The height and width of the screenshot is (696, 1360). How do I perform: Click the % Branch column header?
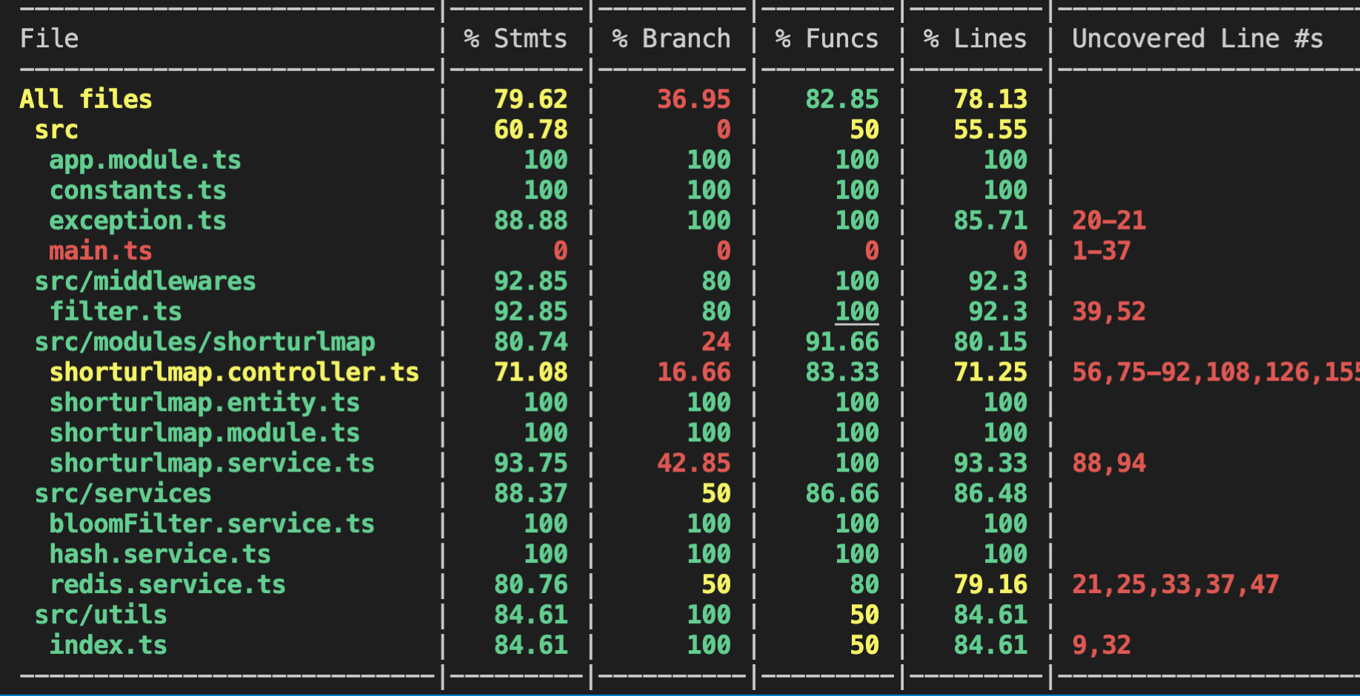671,39
